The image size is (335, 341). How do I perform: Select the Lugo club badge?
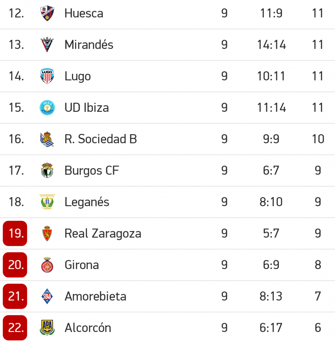47,76
